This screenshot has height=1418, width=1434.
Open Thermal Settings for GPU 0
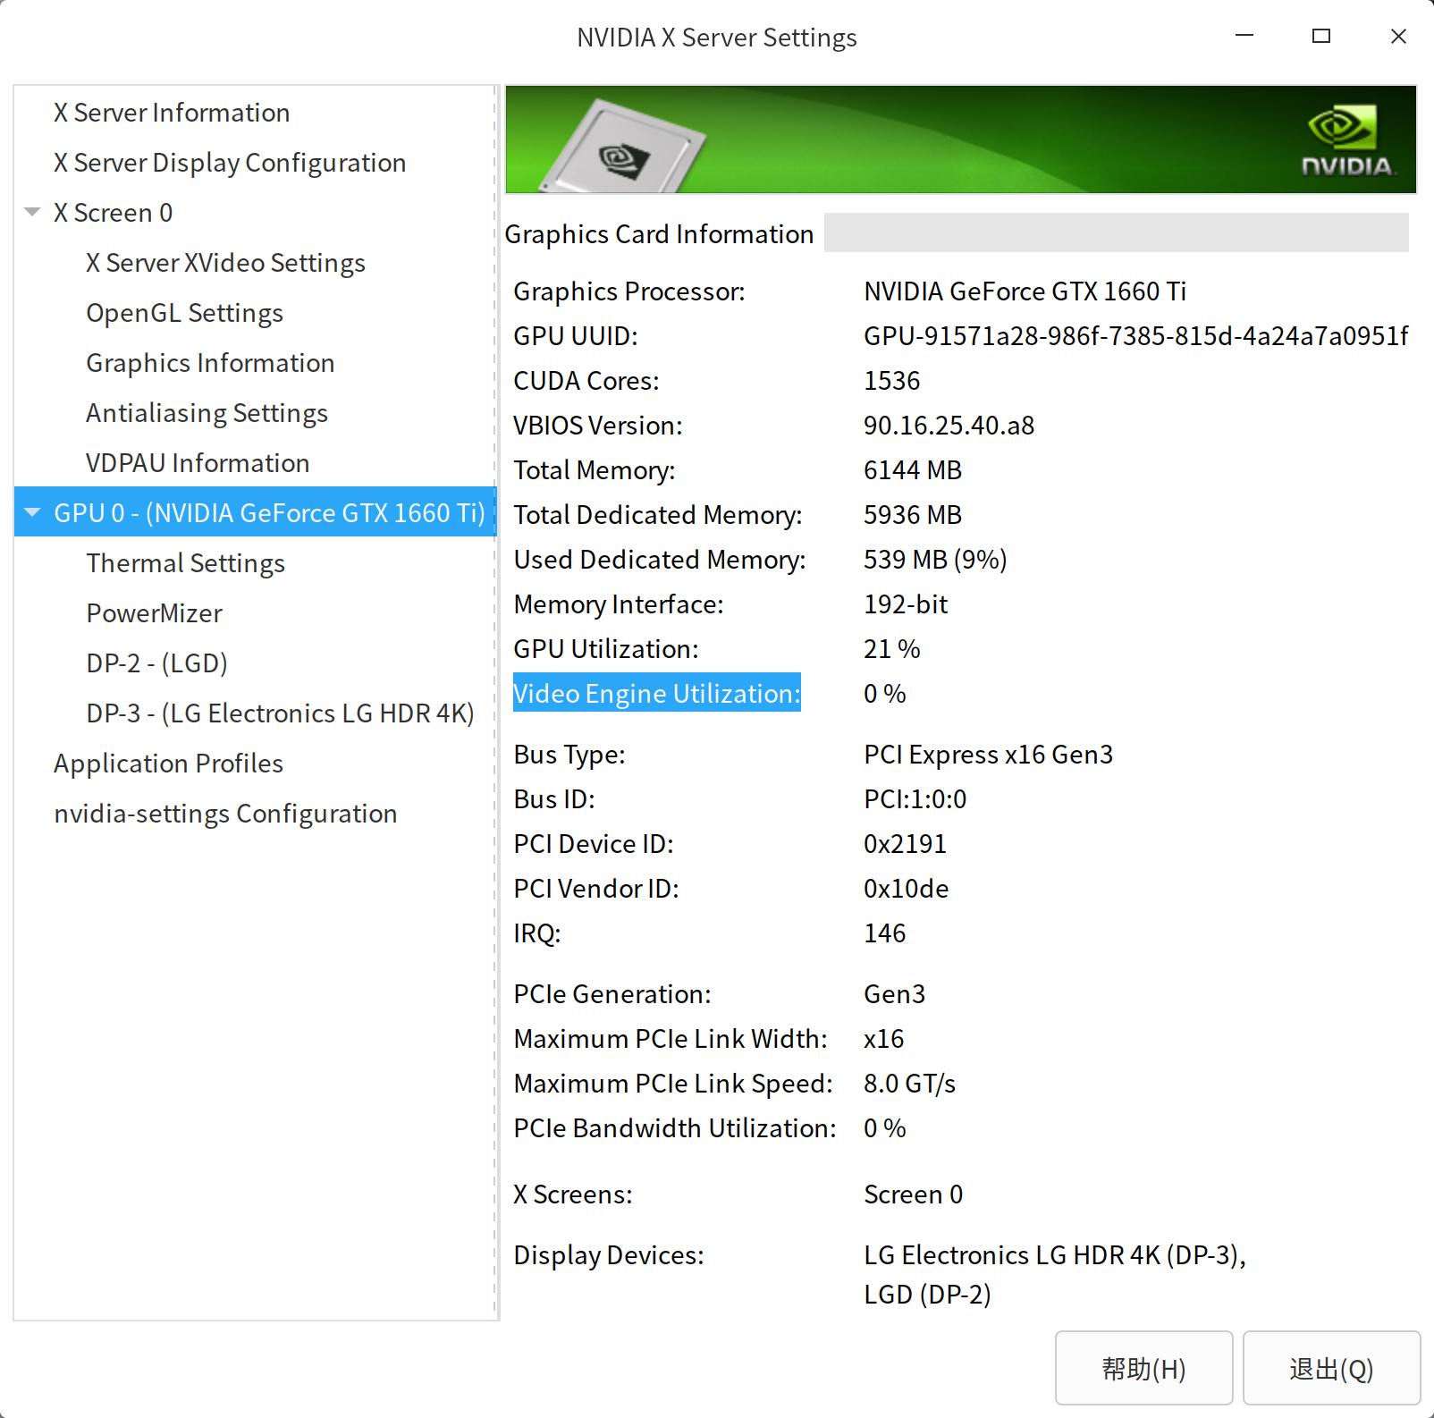point(185,563)
